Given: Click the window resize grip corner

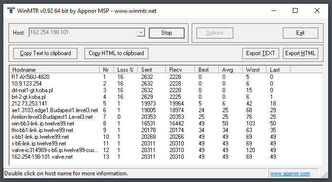Looking at the screenshot, I should [325, 174].
